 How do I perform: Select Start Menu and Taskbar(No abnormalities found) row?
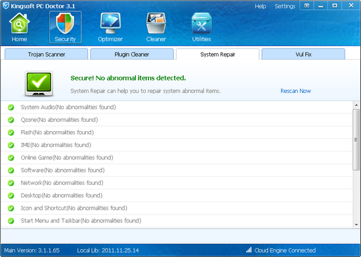point(177,221)
